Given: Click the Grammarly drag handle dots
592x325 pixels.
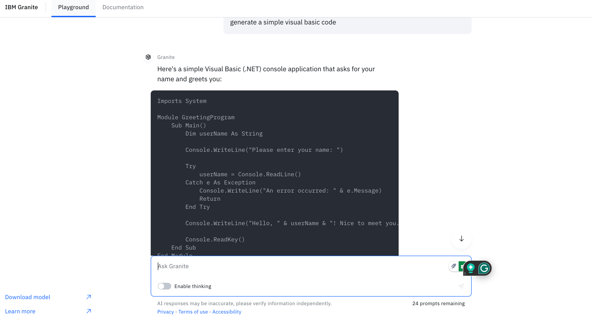Looking at the screenshot, I should click(465, 274).
